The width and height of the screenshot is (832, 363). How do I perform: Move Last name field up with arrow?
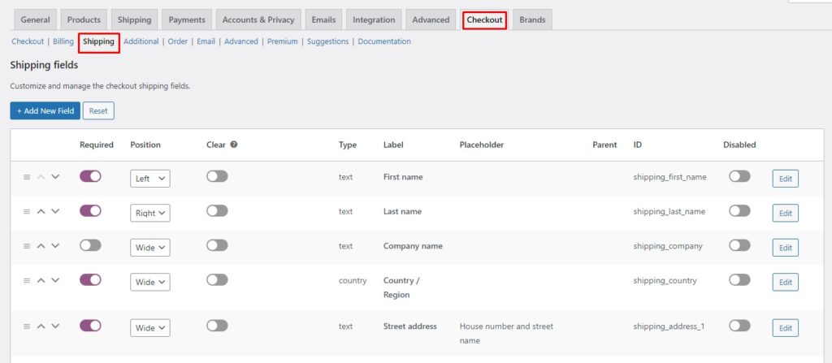(41, 211)
